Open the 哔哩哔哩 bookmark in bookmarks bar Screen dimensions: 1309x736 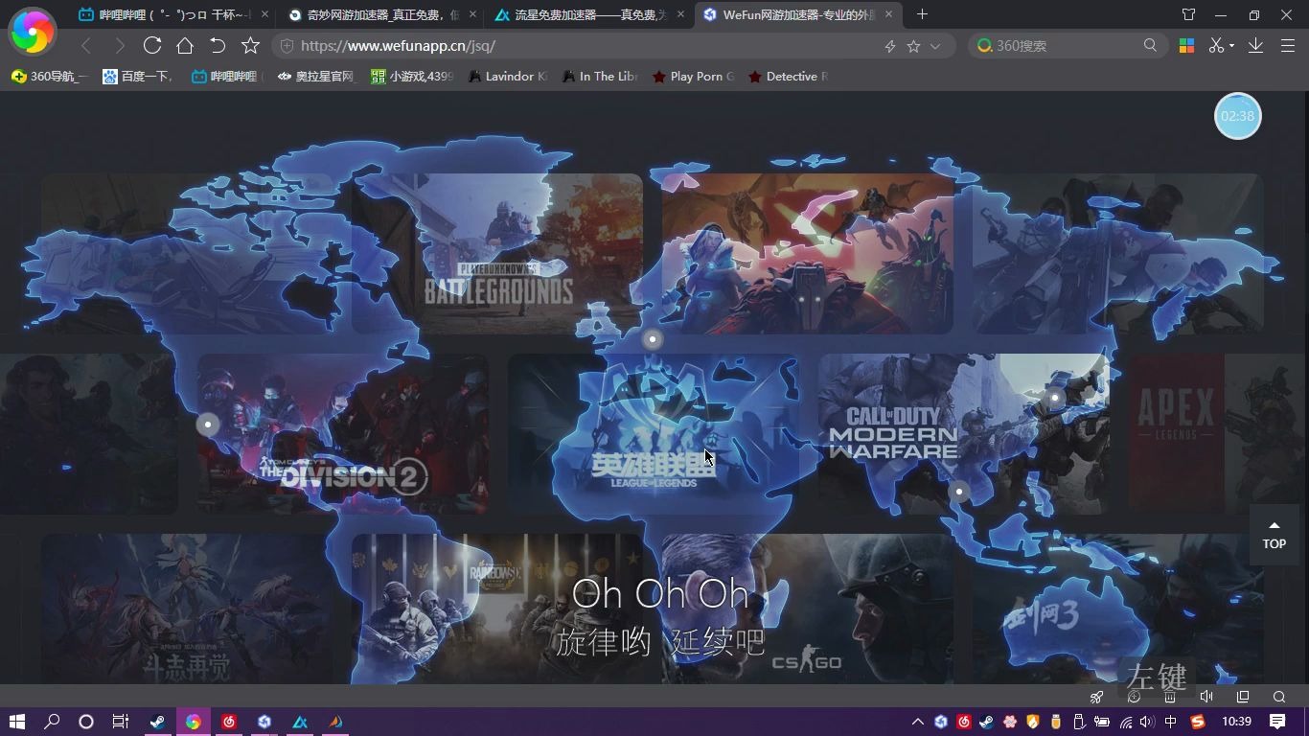[226, 77]
